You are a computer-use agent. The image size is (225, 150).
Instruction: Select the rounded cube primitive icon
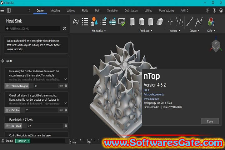tap(142, 22)
